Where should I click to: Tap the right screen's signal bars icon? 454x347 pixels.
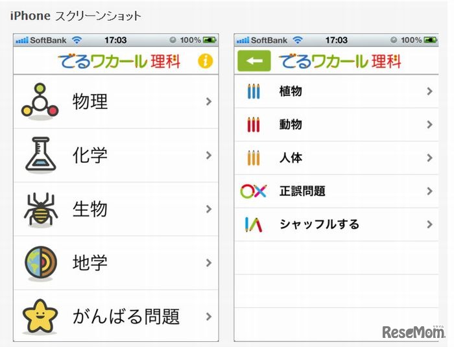(243, 40)
